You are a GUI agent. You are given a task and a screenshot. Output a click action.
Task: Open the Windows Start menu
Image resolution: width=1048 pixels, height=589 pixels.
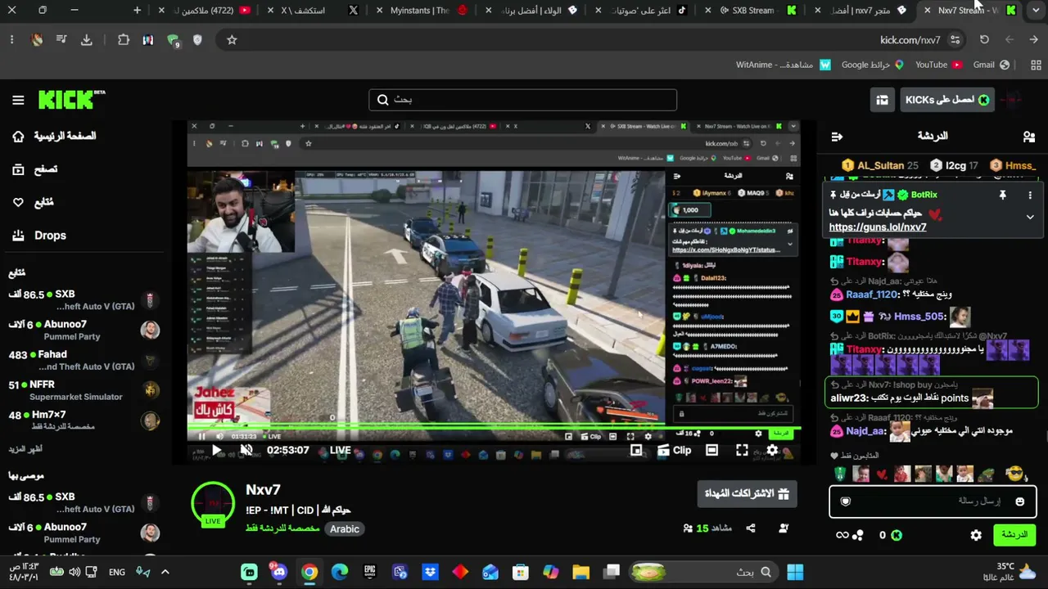point(795,572)
